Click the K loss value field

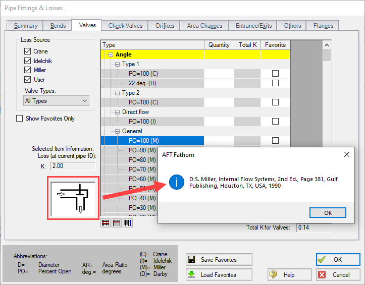tap(73, 166)
